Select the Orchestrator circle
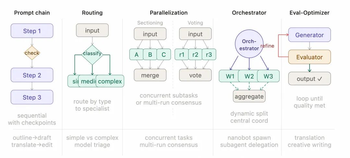 (x=249, y=44)
